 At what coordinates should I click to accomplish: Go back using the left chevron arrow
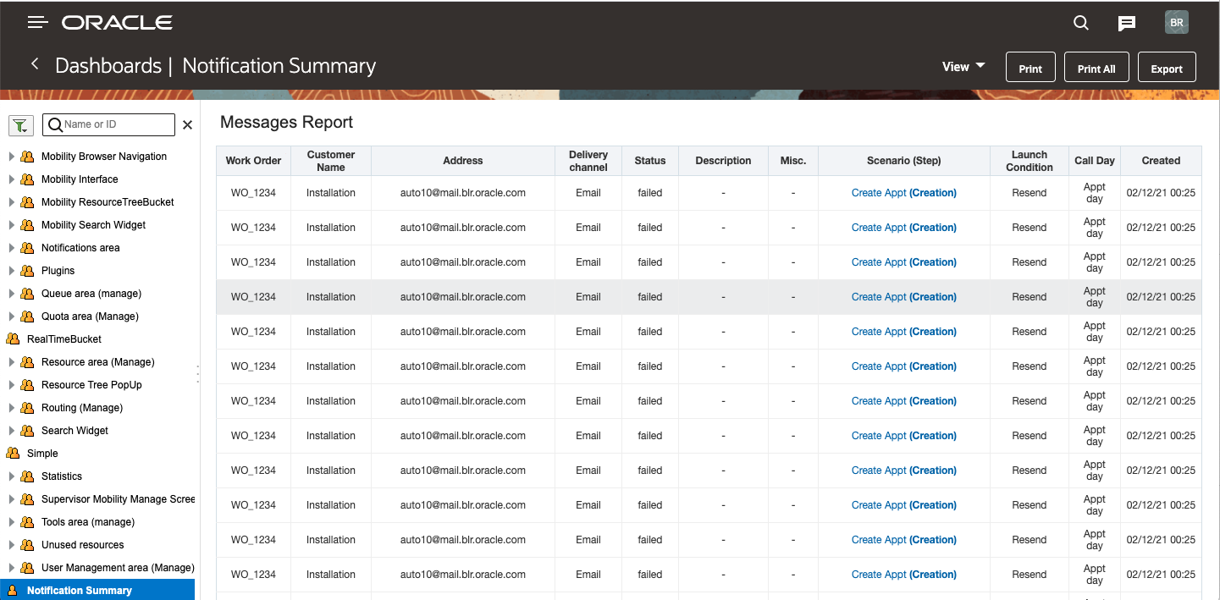click(x=35, y=64)
